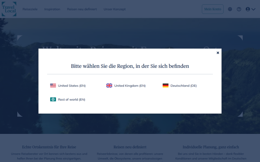Click the user profile avatar icon
This screenshot has width=260, height=162.
pyautogui.click(x=248, y=9)
